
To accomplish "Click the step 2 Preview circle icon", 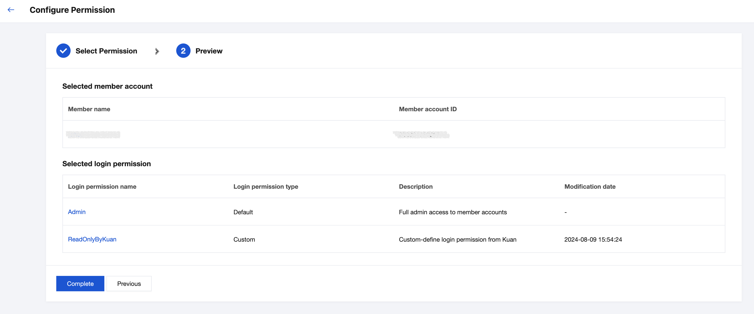I will tap(183, 51).
